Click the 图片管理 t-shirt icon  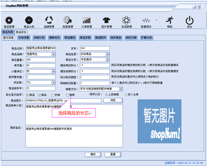click(107, 20)
